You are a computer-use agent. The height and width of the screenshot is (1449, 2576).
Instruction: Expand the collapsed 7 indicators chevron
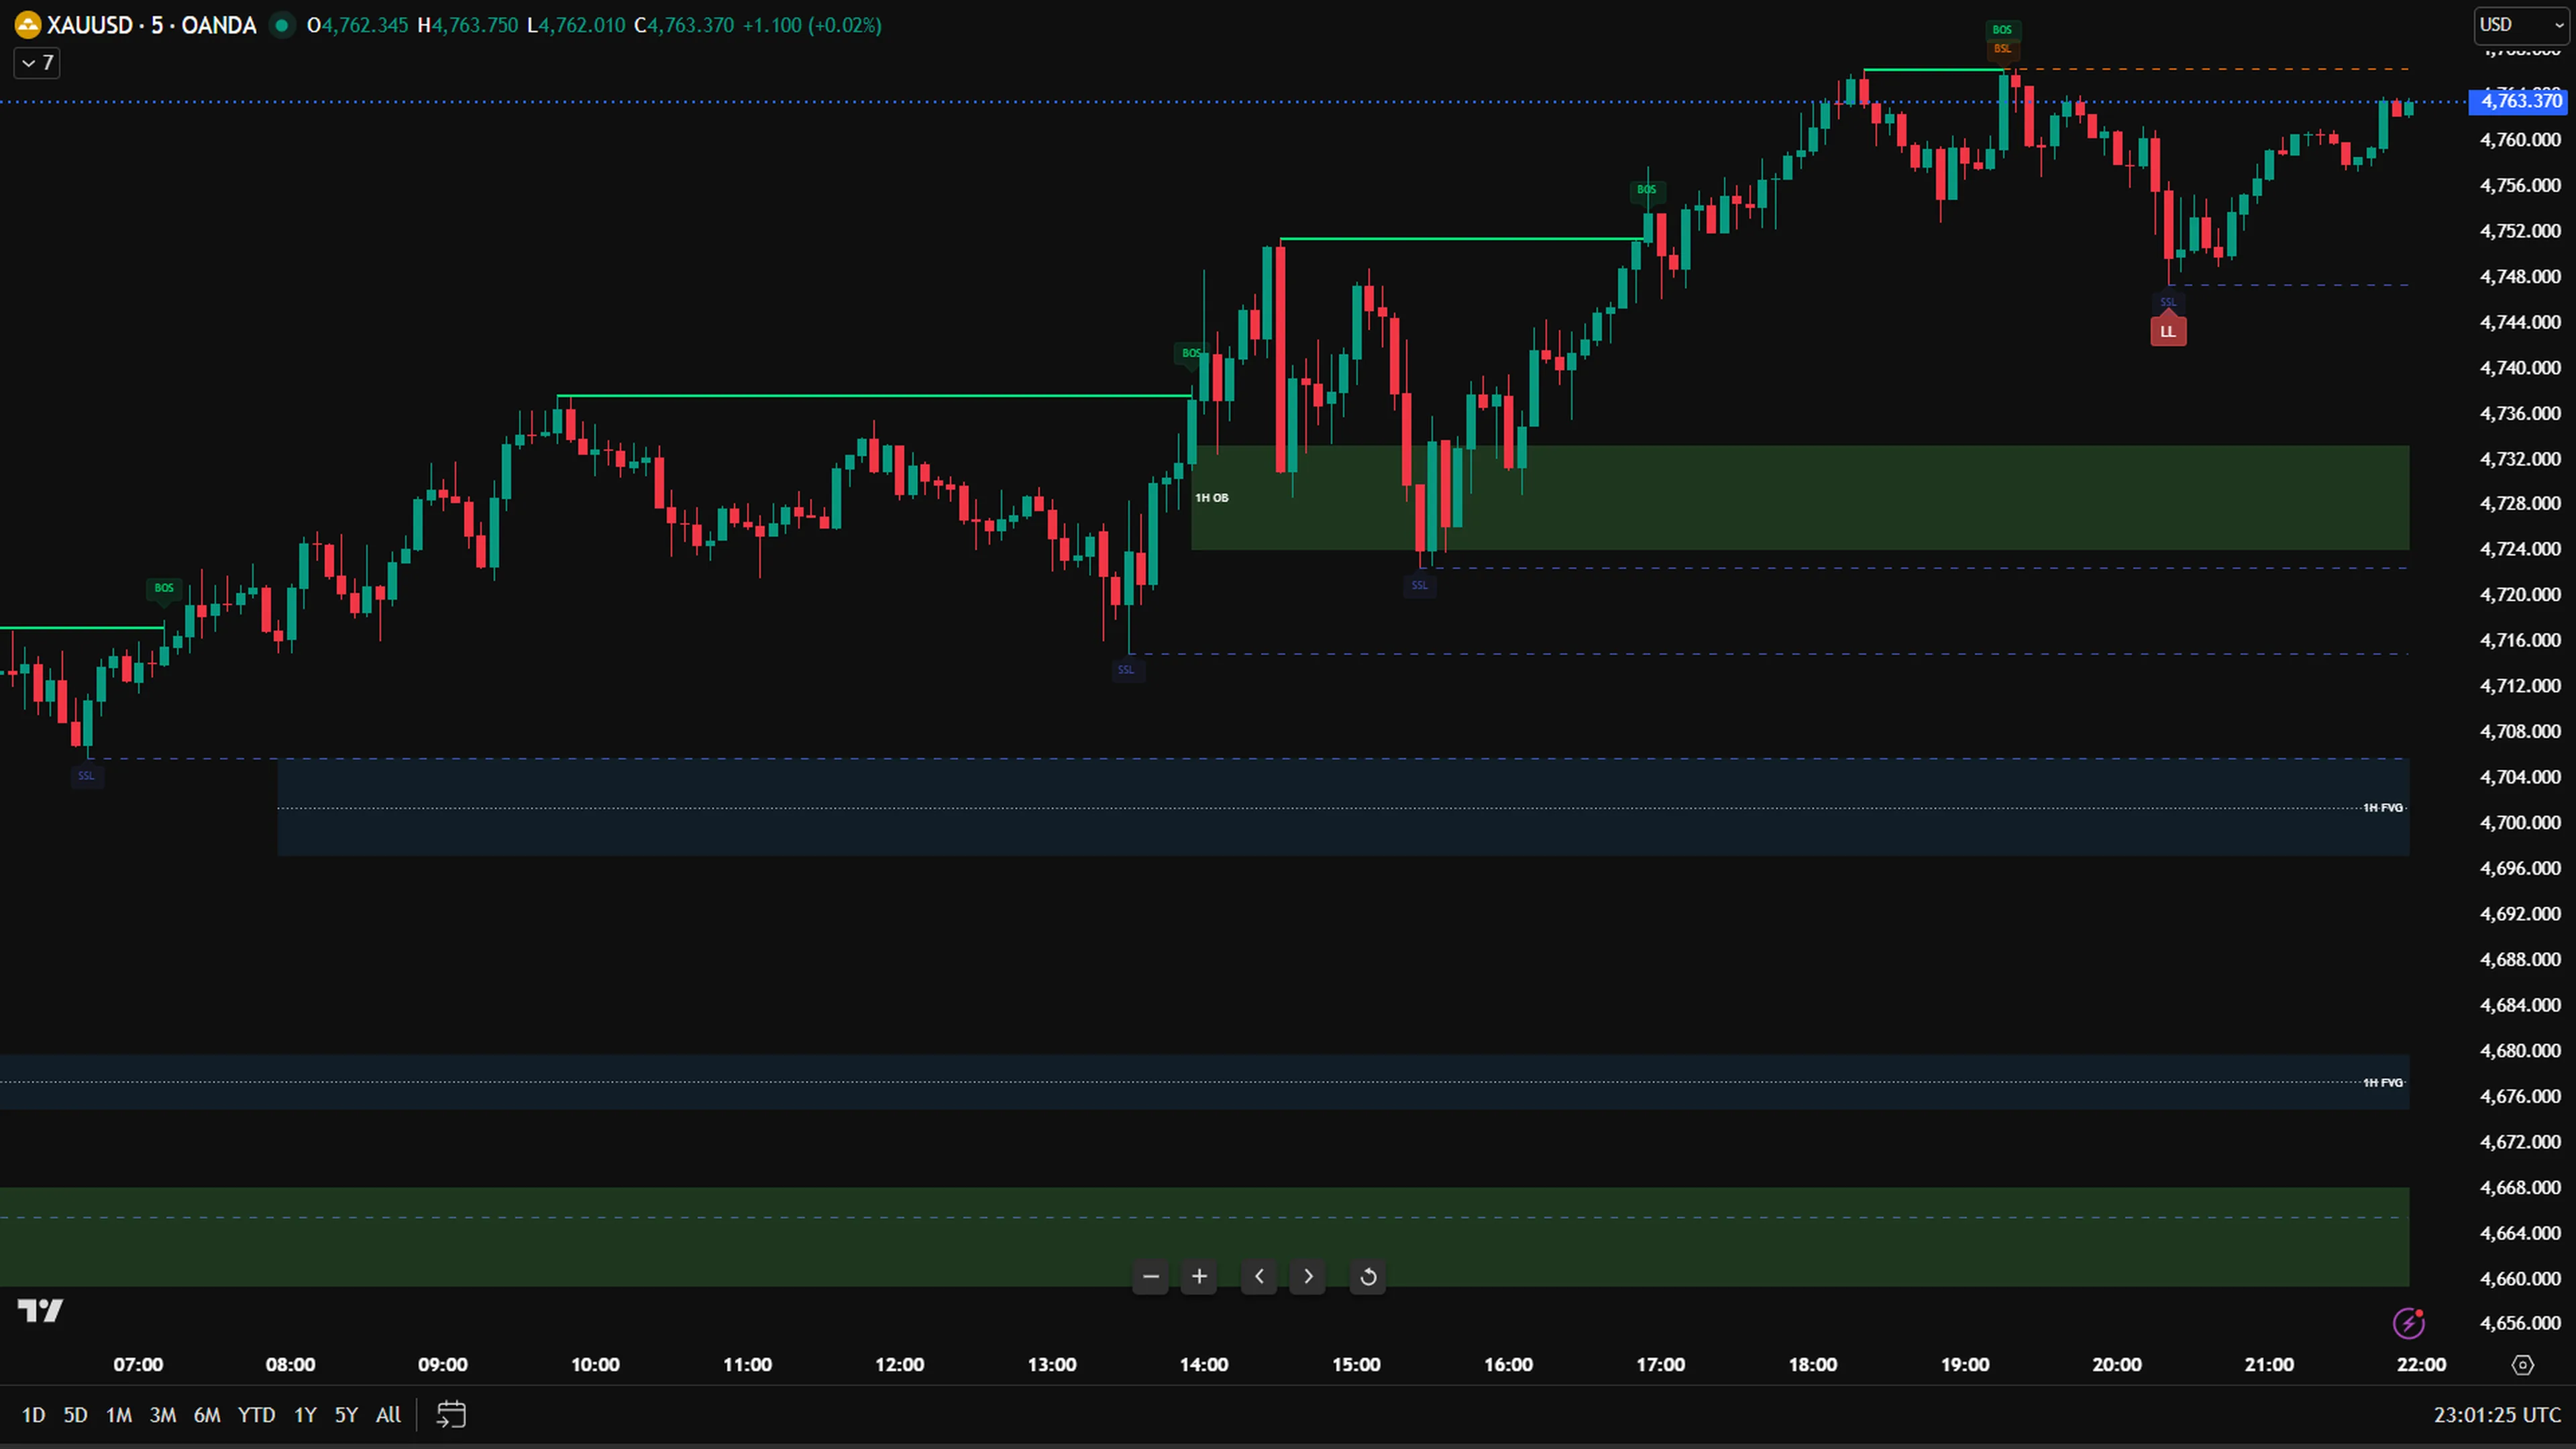point(37,63)
